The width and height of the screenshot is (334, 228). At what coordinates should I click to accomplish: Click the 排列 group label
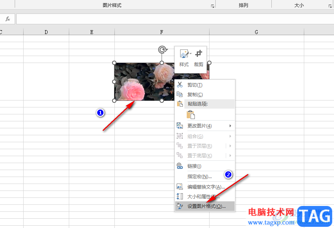(244, 5)
